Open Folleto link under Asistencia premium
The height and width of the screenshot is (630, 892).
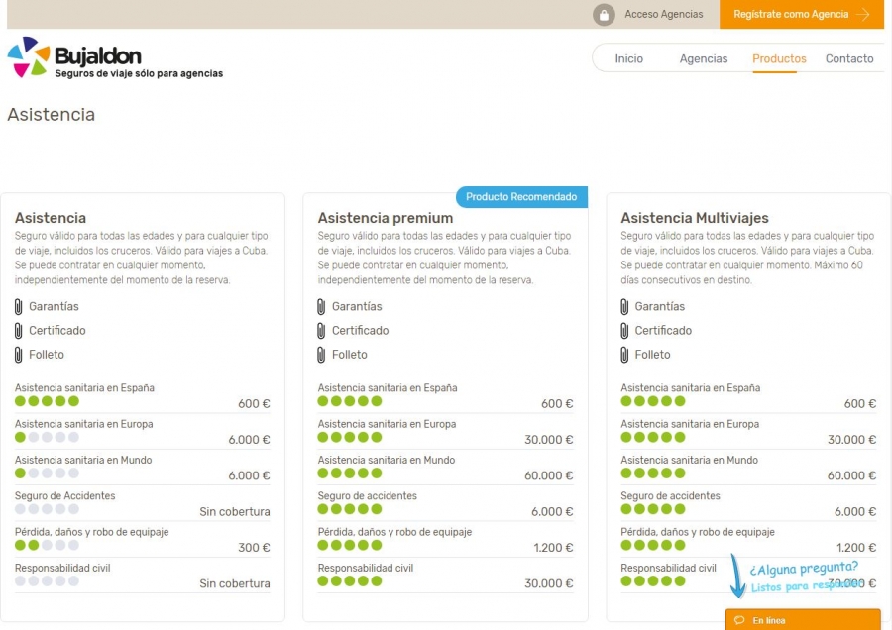[349, 355]
